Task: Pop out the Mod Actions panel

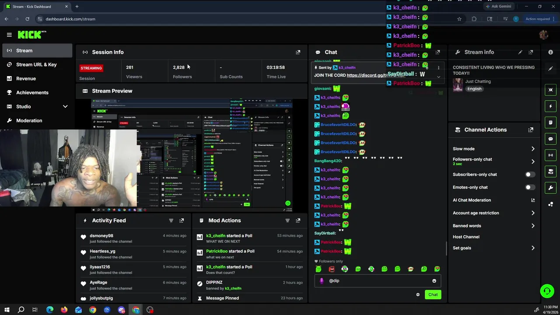Action: click(x=298, y=220)
